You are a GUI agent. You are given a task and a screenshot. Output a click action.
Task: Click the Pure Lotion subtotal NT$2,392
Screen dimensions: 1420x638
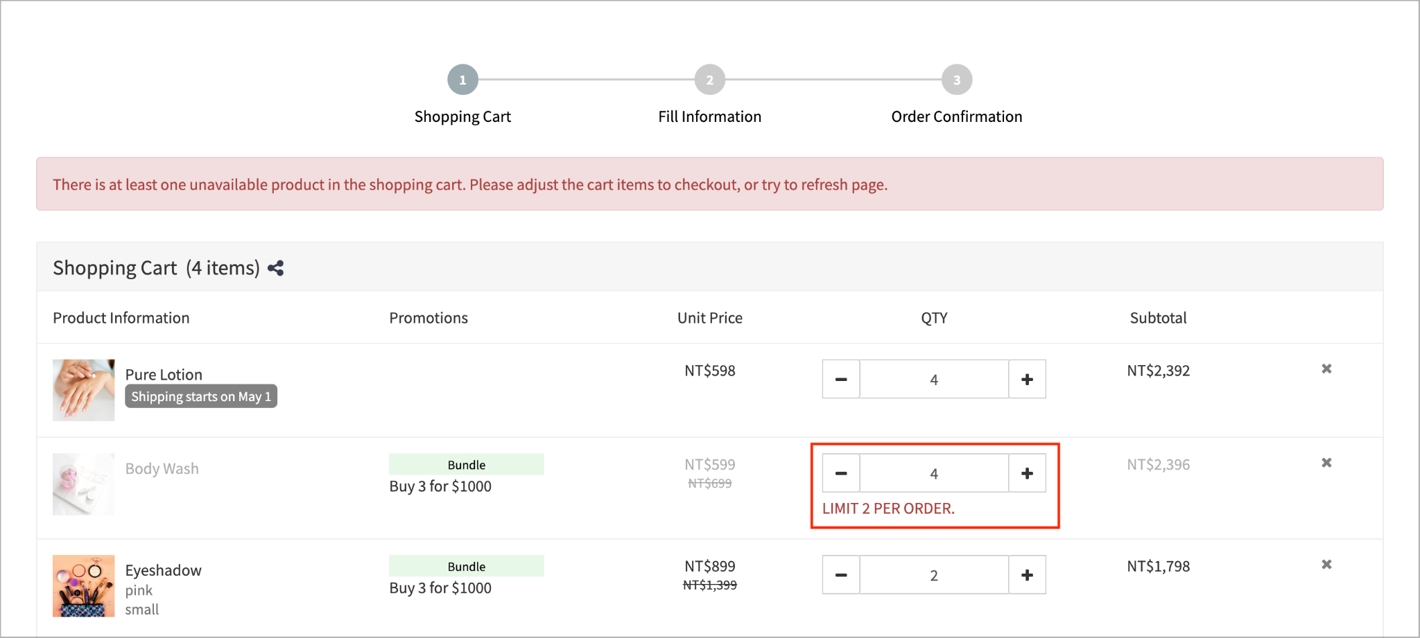(x=1159, y=371)
